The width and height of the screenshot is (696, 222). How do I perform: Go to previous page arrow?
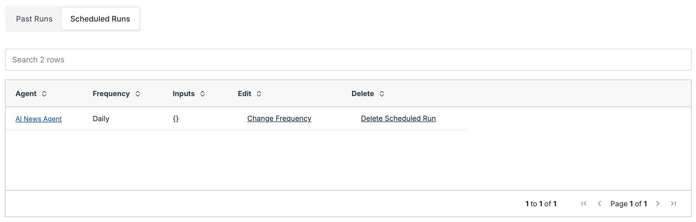(599, 204)
